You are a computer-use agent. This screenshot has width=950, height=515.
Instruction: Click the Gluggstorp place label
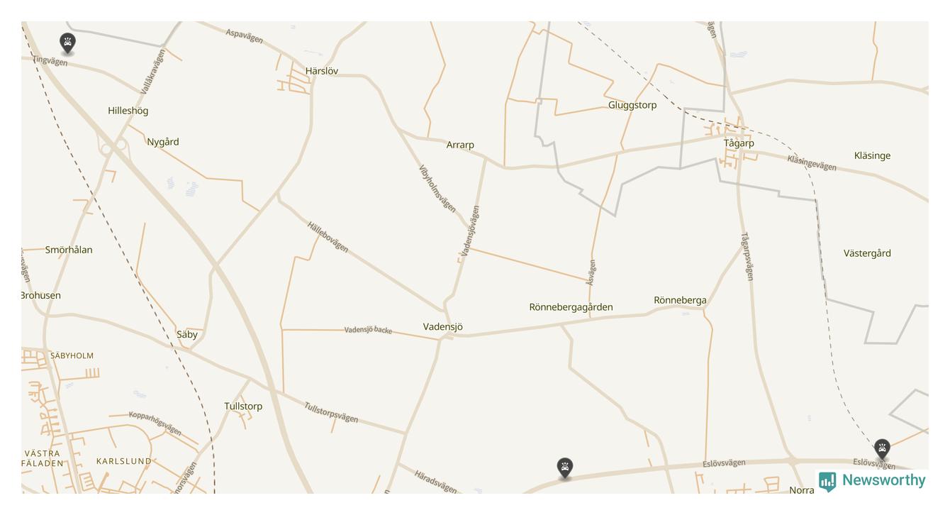pyautogui.click(x=632, y=105)
